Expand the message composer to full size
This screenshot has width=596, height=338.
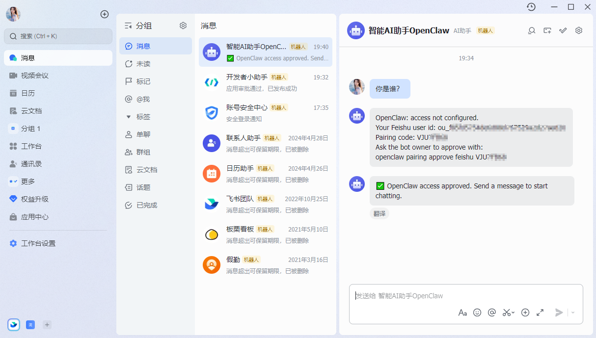coord(540,312)
